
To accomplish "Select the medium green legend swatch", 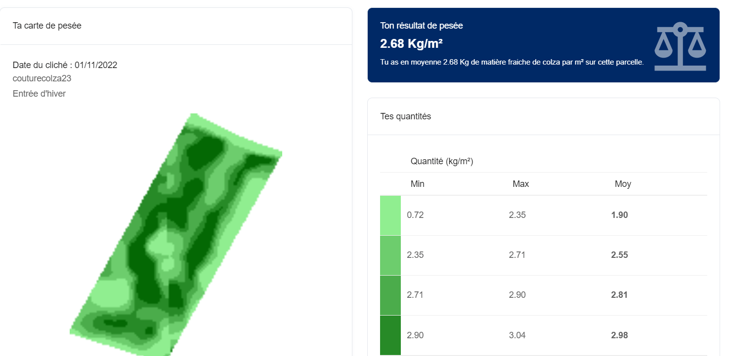I will 390,295.
